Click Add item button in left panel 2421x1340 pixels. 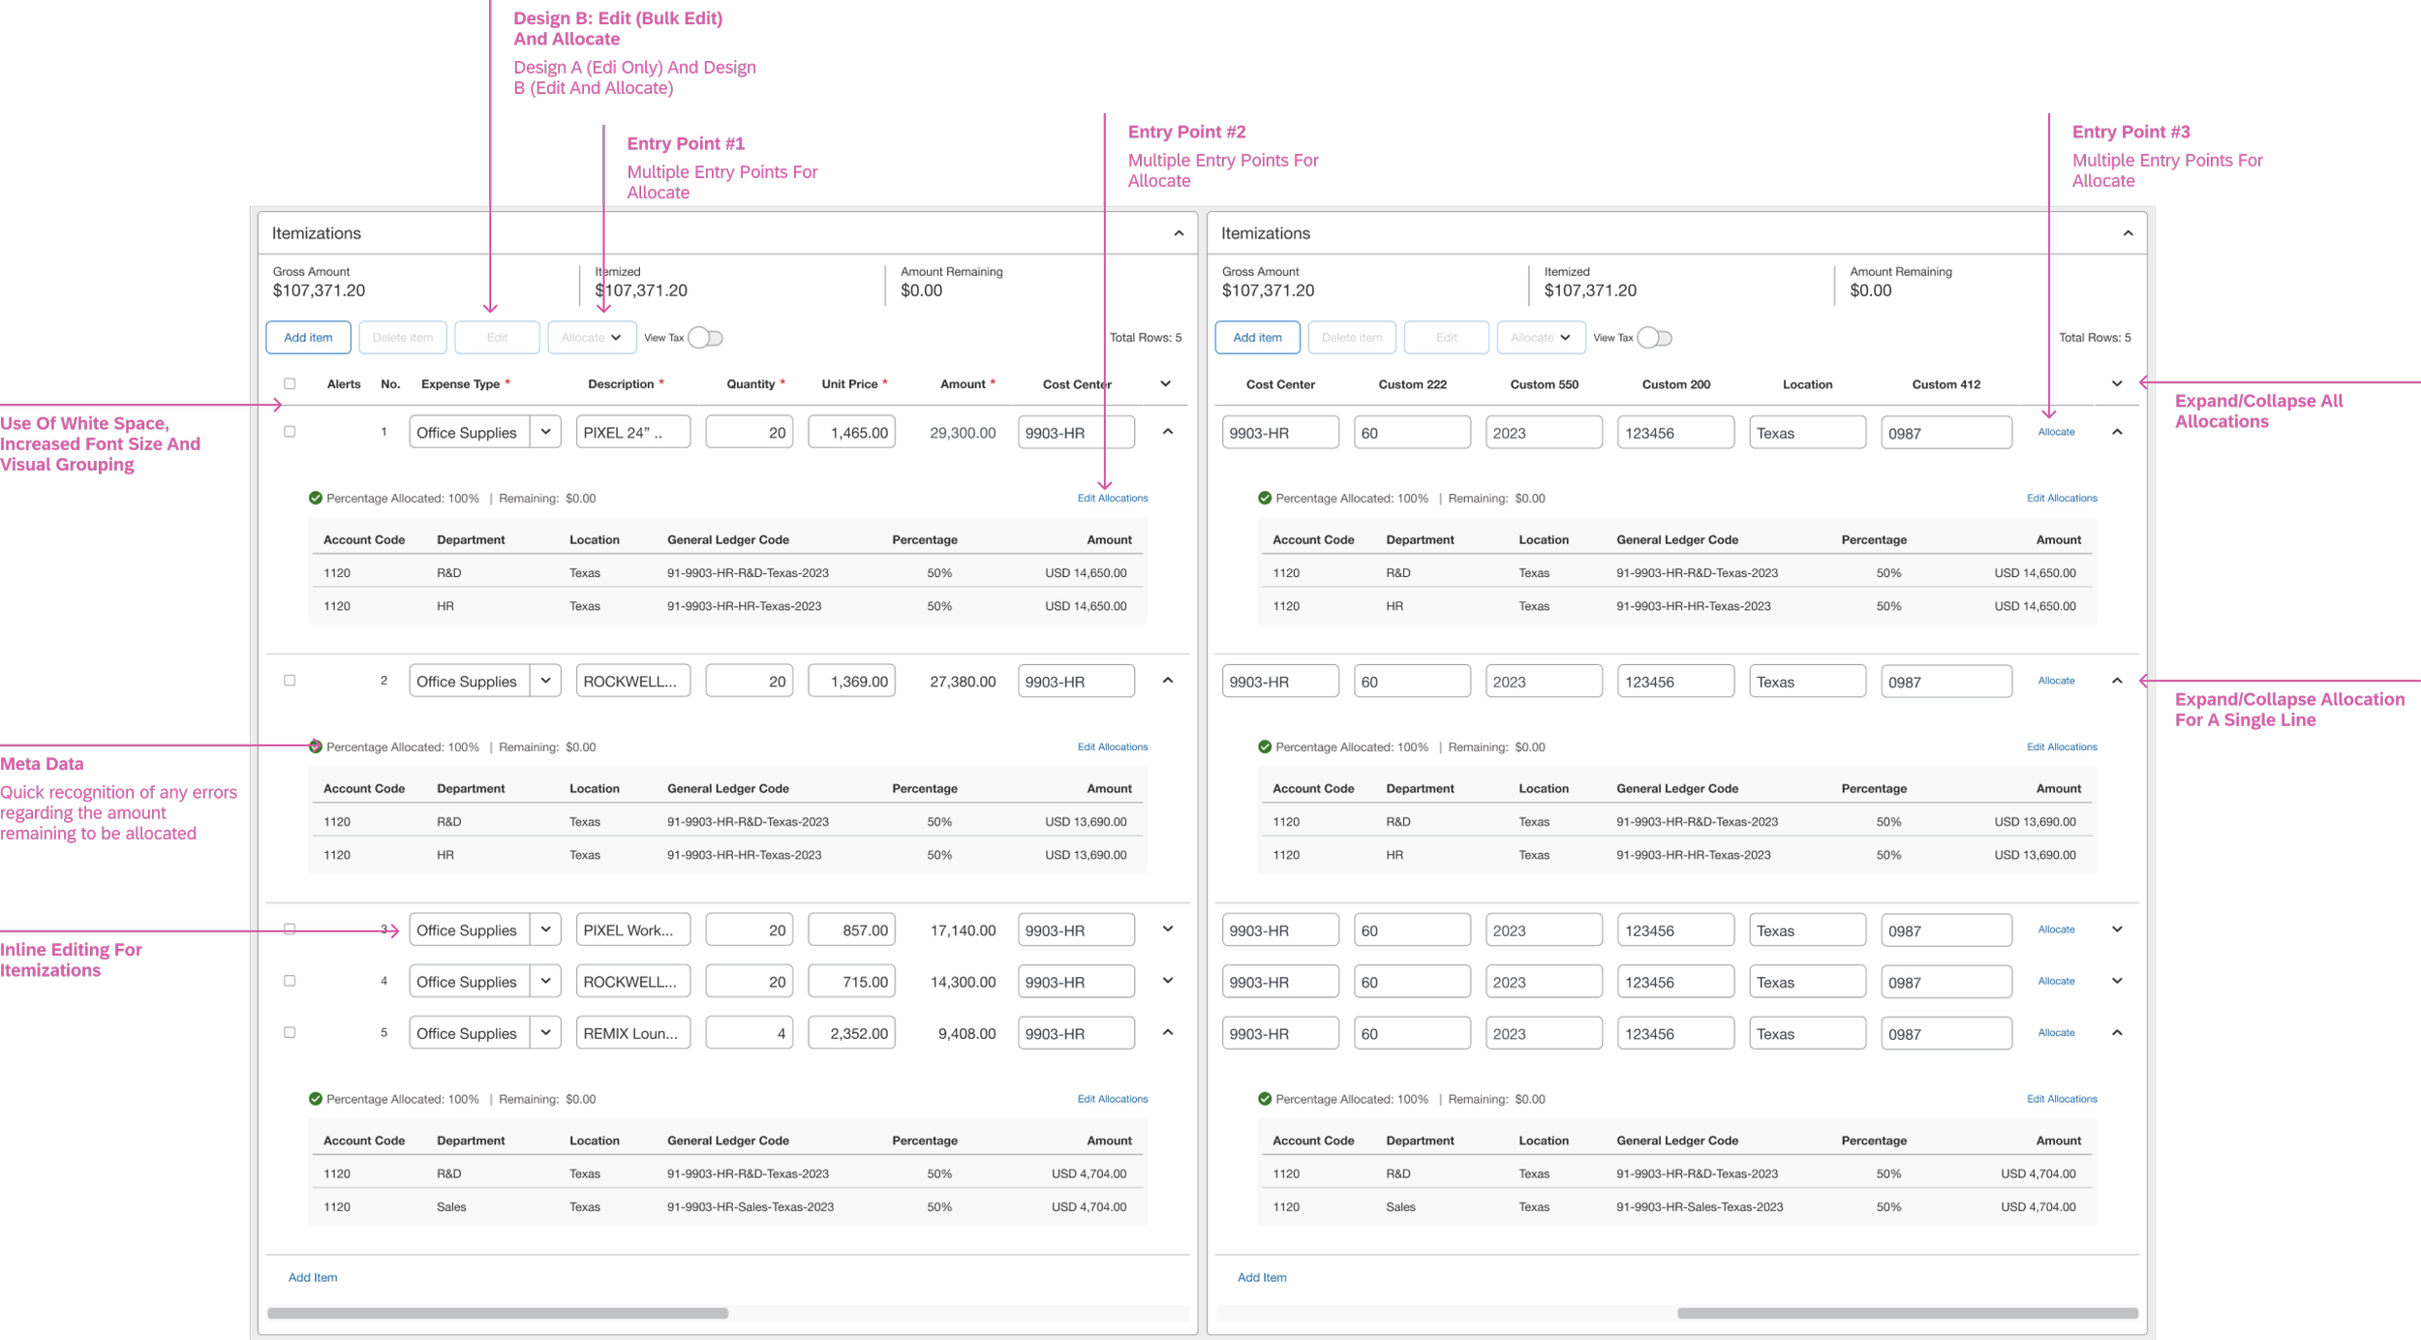pos(308,337)
